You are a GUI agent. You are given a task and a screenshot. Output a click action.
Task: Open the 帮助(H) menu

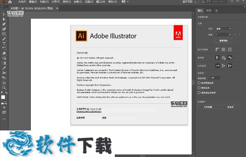tap(112, 2)
